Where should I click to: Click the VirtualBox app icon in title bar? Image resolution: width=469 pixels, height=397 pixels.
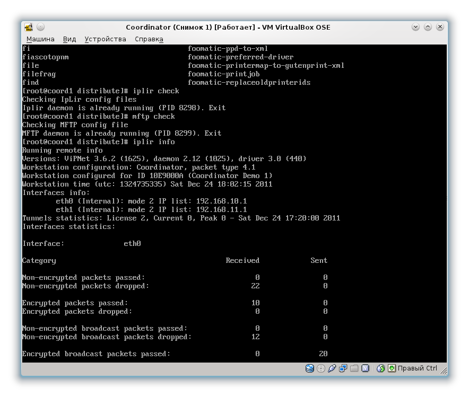click(x=29, y=27)
